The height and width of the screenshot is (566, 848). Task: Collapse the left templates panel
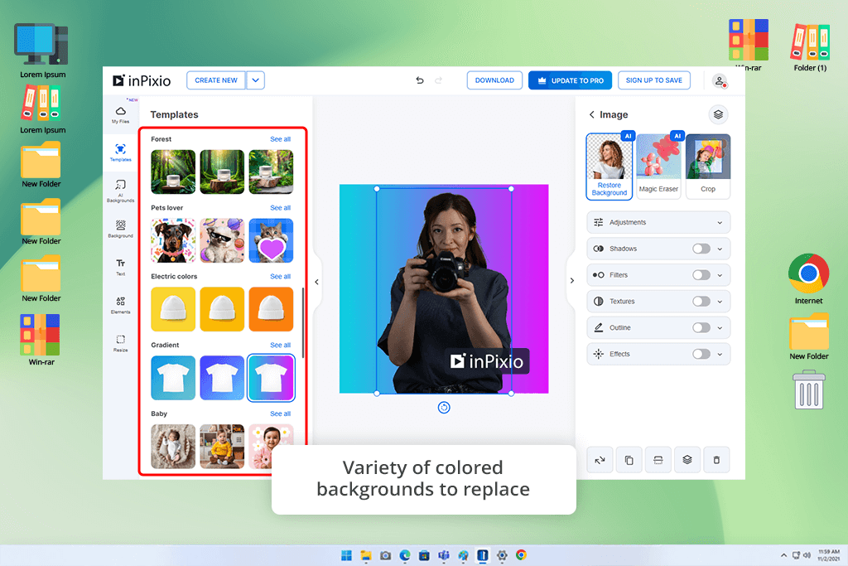[317, 282]
